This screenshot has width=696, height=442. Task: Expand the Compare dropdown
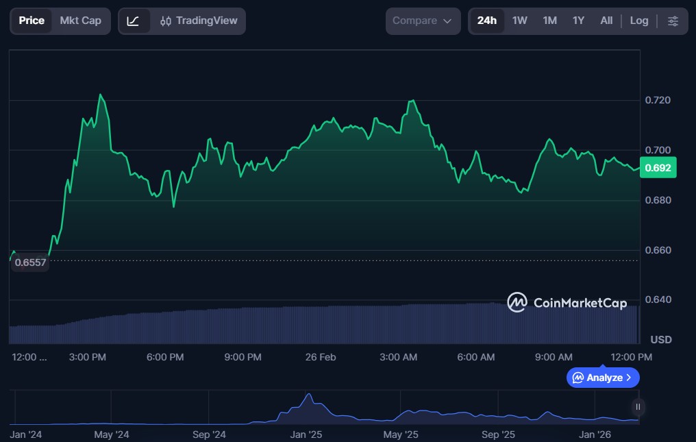(423, 21)
